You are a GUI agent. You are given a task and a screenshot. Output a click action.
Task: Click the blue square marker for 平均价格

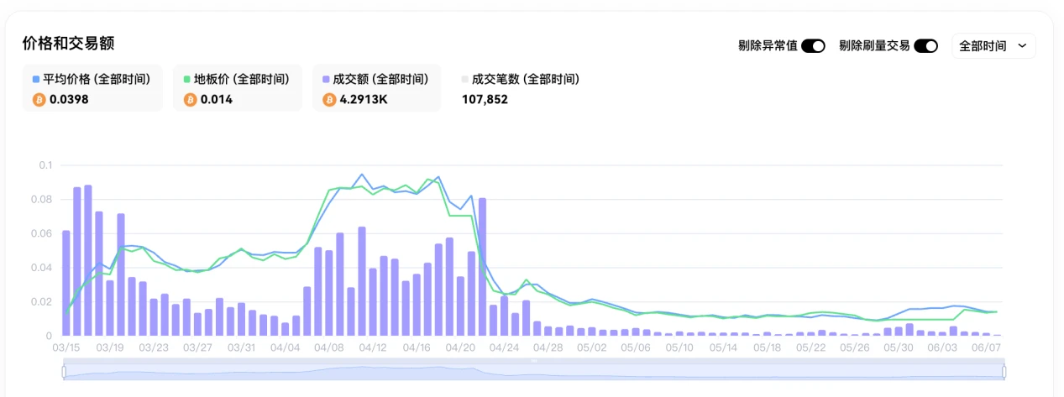coord(36,80)
